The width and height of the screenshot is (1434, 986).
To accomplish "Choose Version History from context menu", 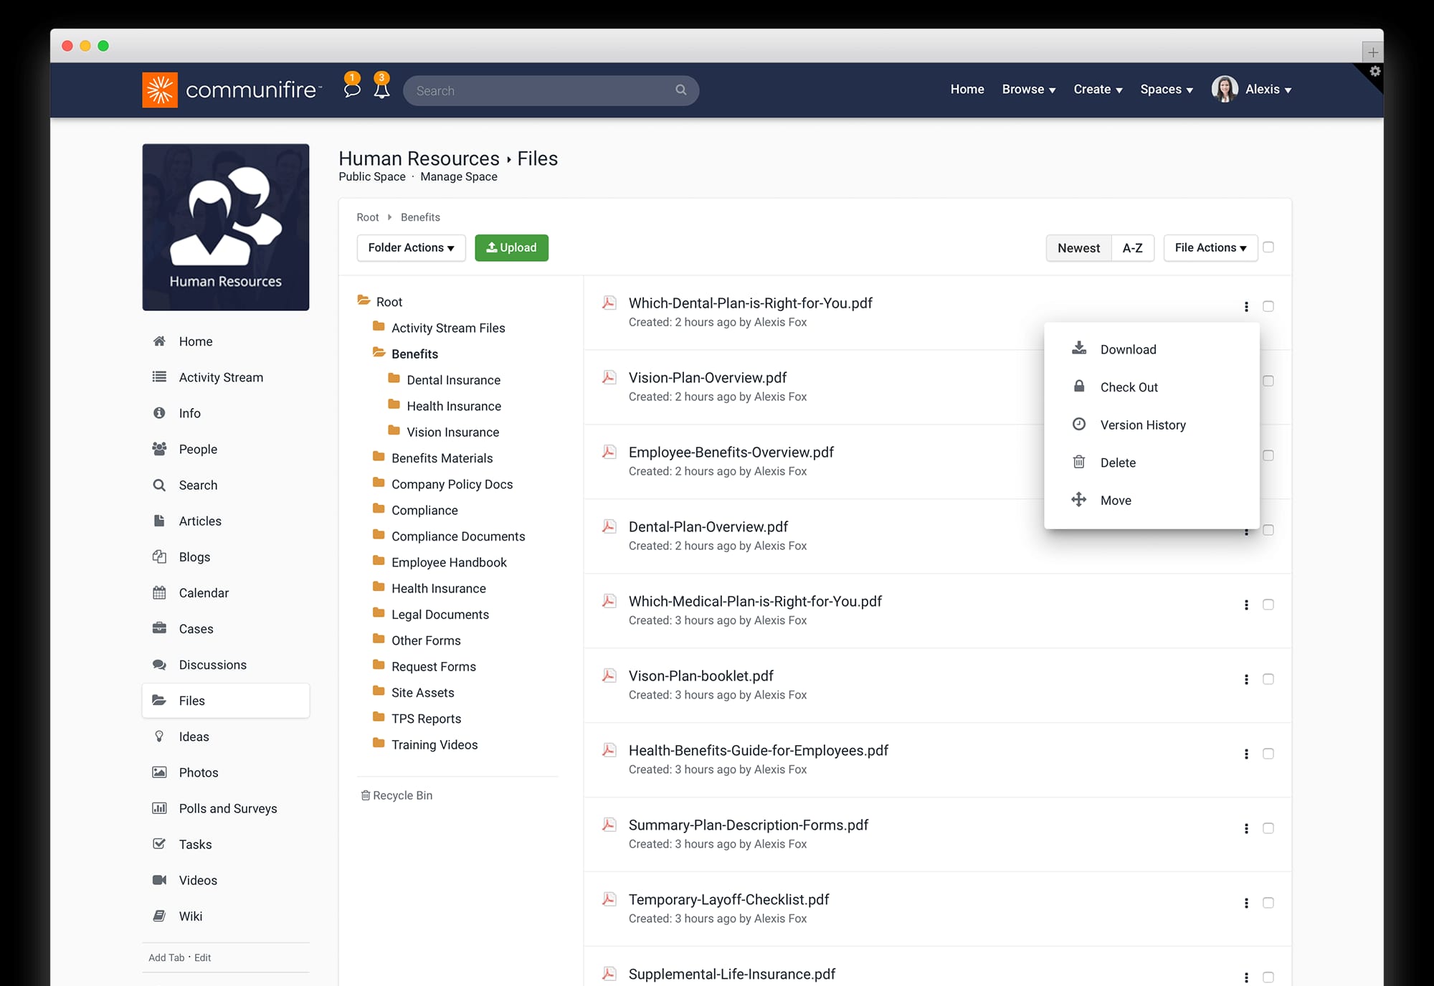I will (1143, 425).
